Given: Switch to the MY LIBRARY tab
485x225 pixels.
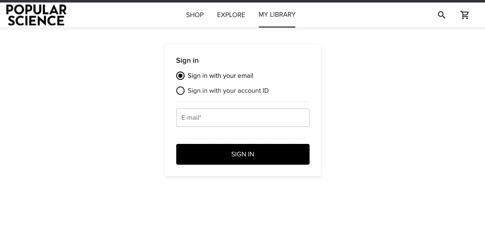Looking at the screenshot, I should point(277,15).
